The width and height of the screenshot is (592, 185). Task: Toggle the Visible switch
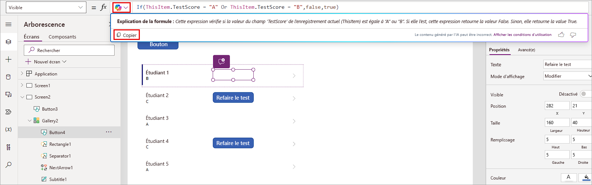click(585, 94)
